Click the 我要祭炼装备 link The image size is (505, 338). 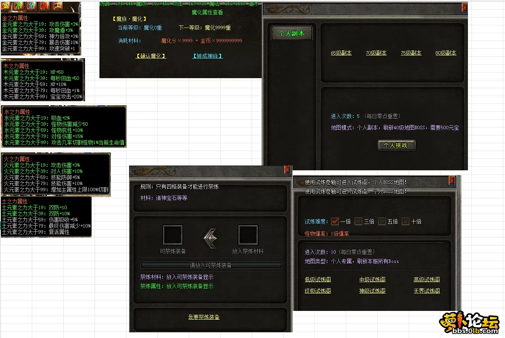click(204, 317)
